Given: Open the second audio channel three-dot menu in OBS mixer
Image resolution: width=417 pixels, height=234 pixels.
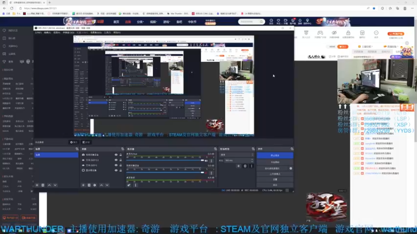Looking at the screenshot, I should pos(212,173).
